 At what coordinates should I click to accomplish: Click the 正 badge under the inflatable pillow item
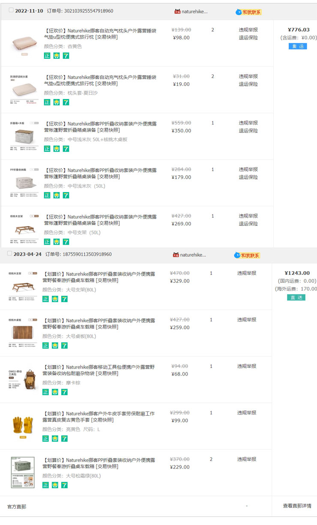click(47, 55)
